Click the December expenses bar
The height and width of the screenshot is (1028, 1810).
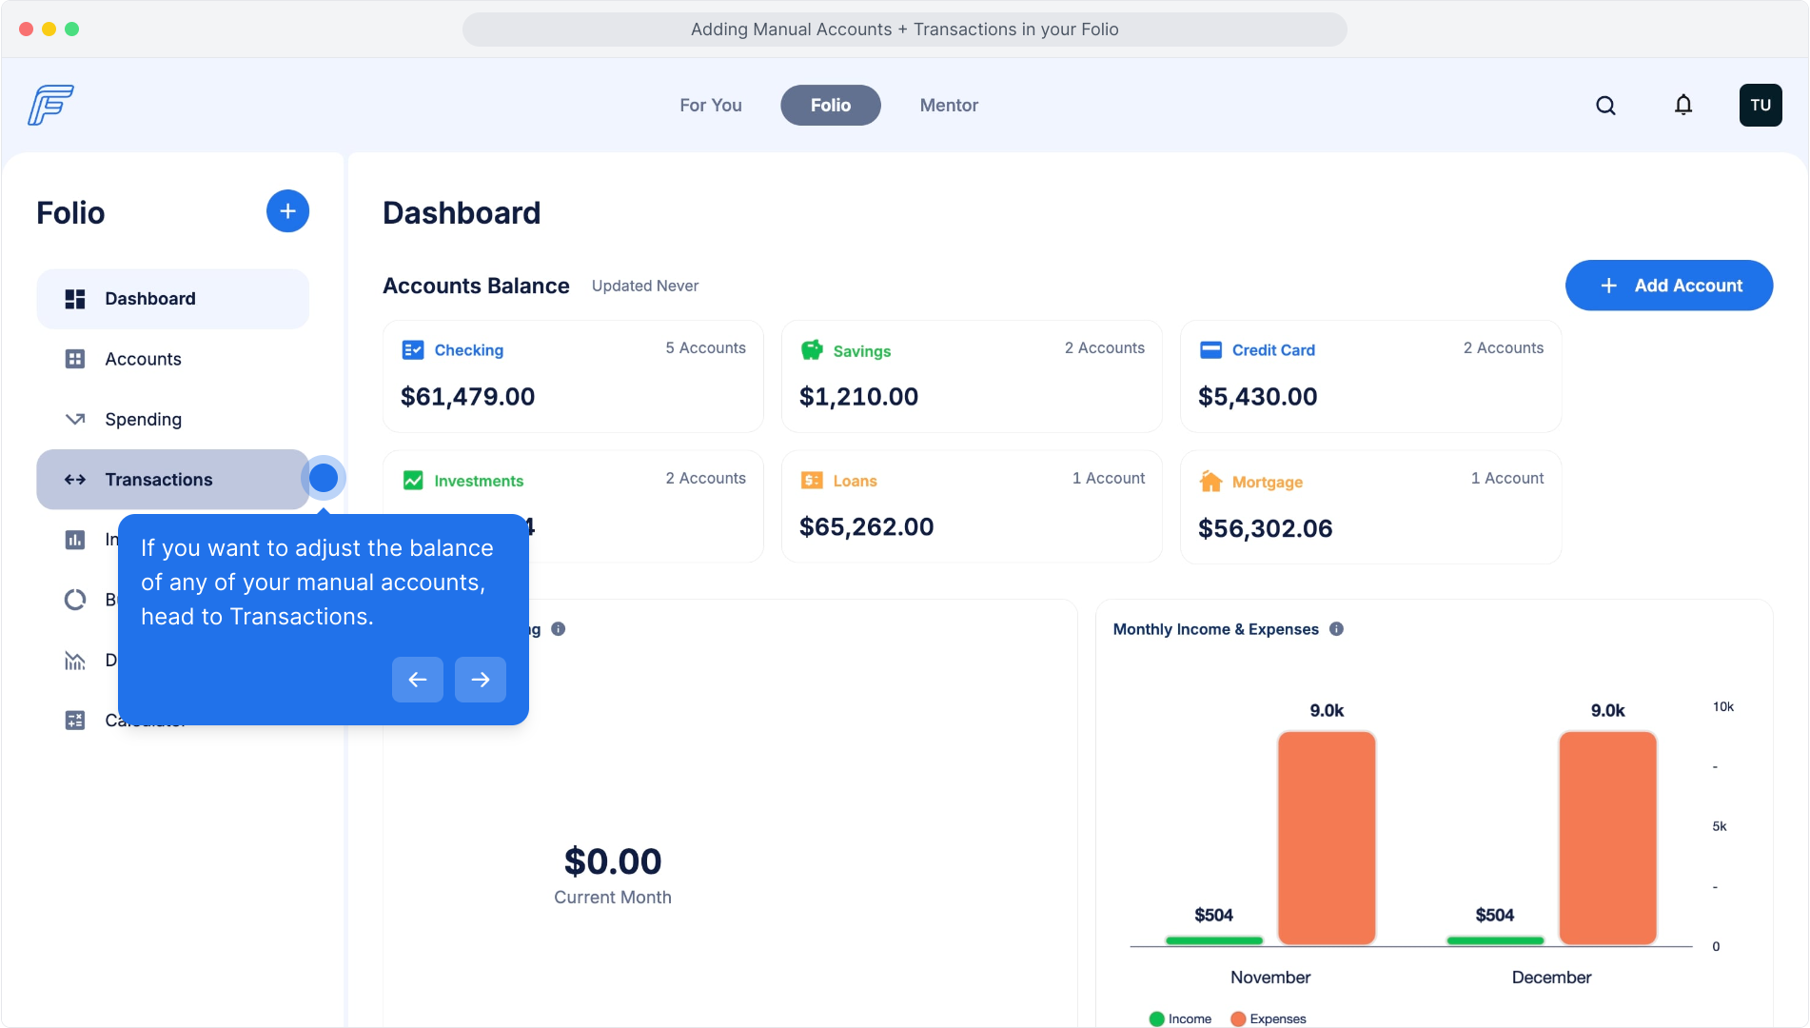click(1607, 838)
